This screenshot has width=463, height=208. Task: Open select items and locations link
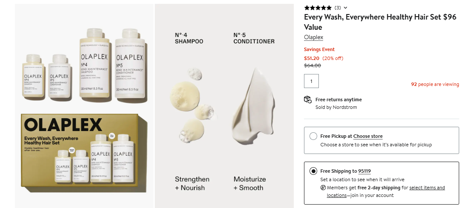pos(427,188)
